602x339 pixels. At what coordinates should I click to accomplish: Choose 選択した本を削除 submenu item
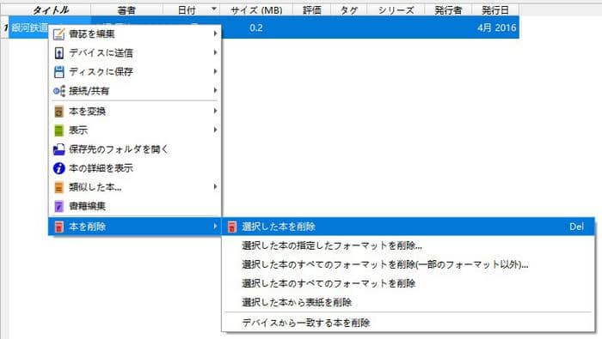408,227
